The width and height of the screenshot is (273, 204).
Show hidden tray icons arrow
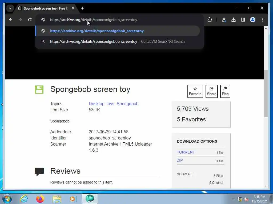pos(233,199)
